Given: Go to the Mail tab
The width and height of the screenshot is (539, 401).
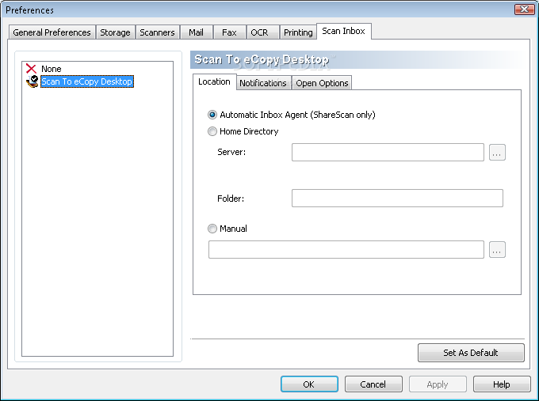Looking at the screenshot, I should [196, 32].
